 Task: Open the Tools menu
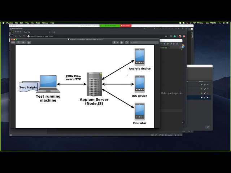click(x=38, y=23)
